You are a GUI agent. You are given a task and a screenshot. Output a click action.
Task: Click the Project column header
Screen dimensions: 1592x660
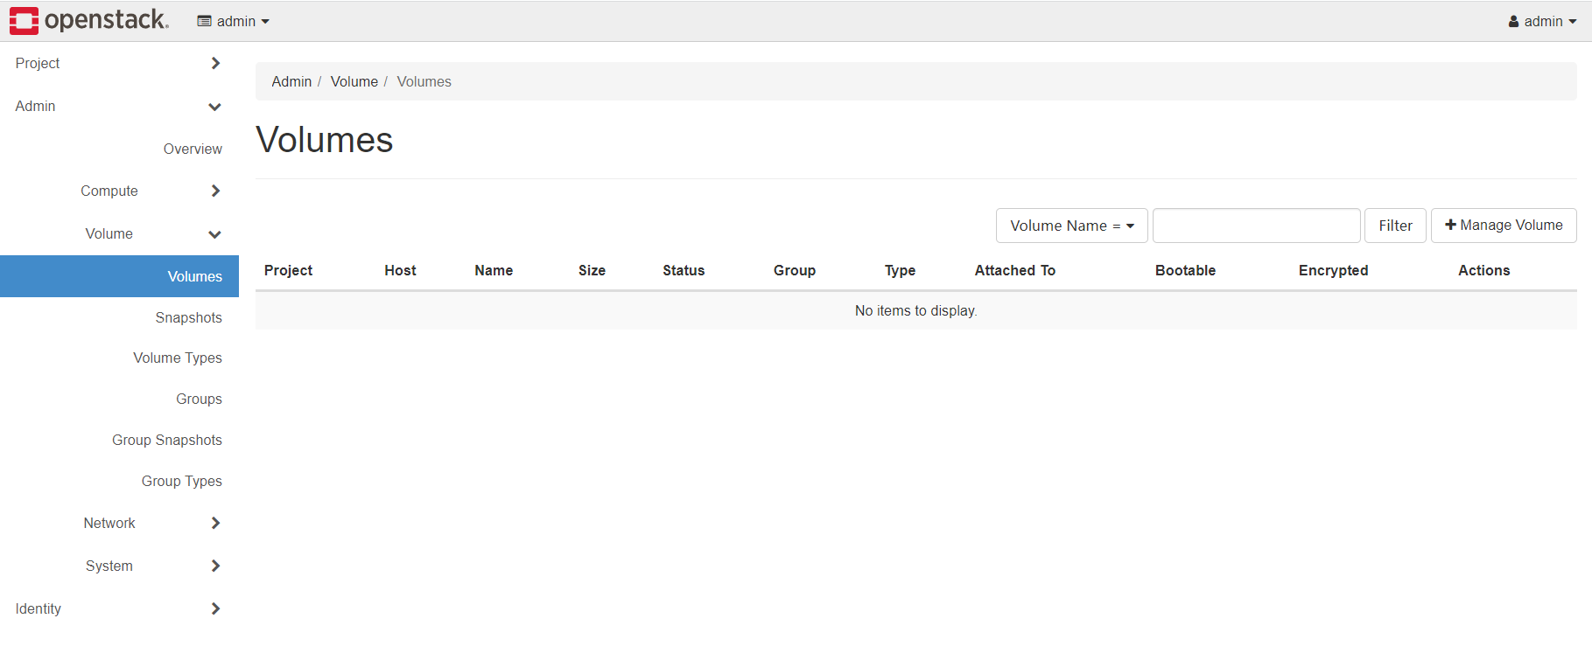coord(288,270)
